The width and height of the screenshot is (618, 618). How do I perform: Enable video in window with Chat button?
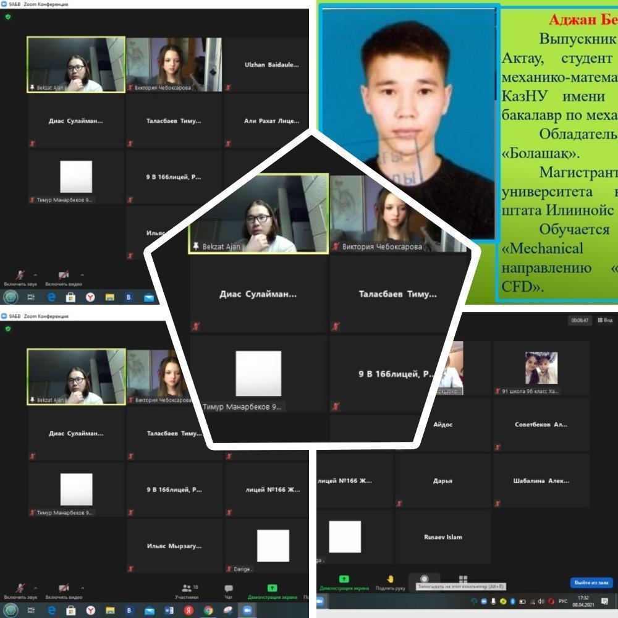(x=63, y=591)
